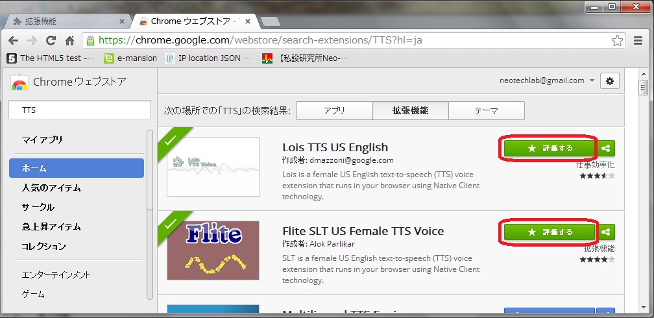
Task: Open サークル in the sidebar
Action: tap(38, 208)
